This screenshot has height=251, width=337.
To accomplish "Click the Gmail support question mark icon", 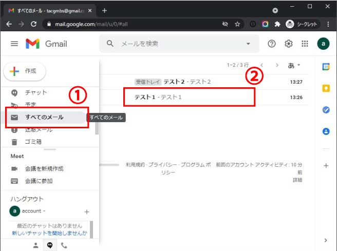I will pyautogui.click(x=272, y=44).
